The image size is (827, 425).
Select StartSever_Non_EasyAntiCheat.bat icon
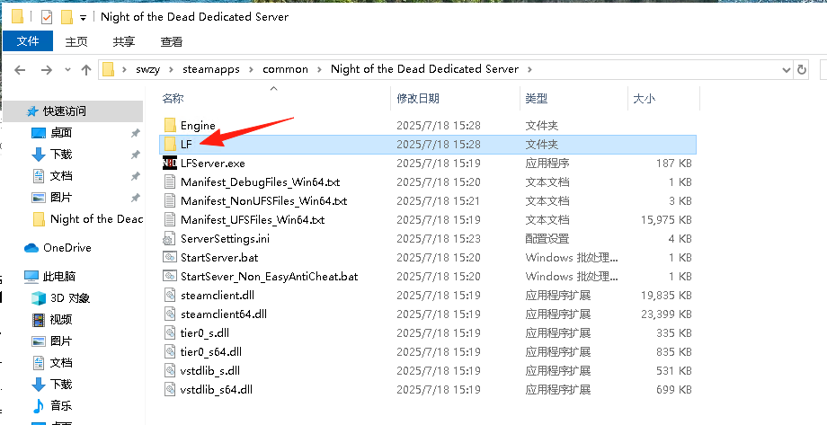point(170,277)
